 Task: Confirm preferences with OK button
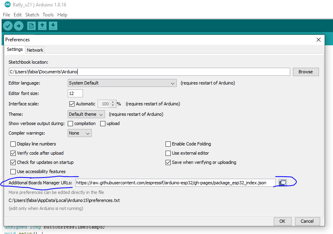pos(282,221)
